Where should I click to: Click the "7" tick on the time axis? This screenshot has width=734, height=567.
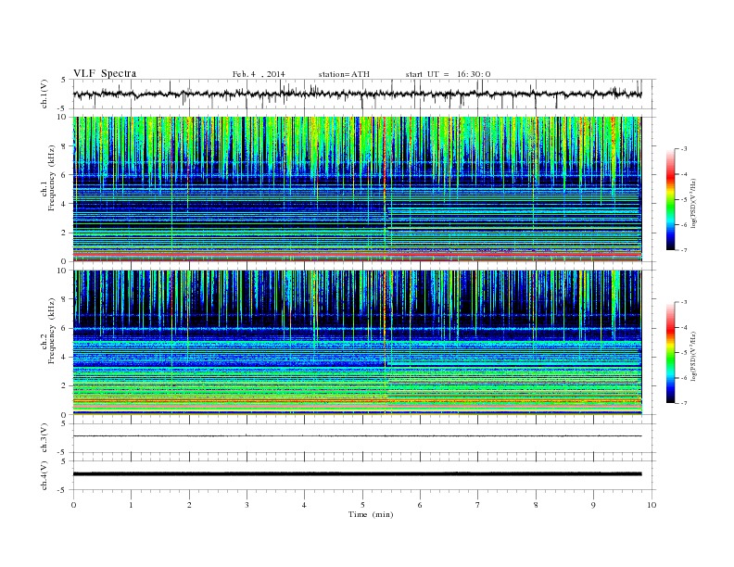tap(478, 505)
